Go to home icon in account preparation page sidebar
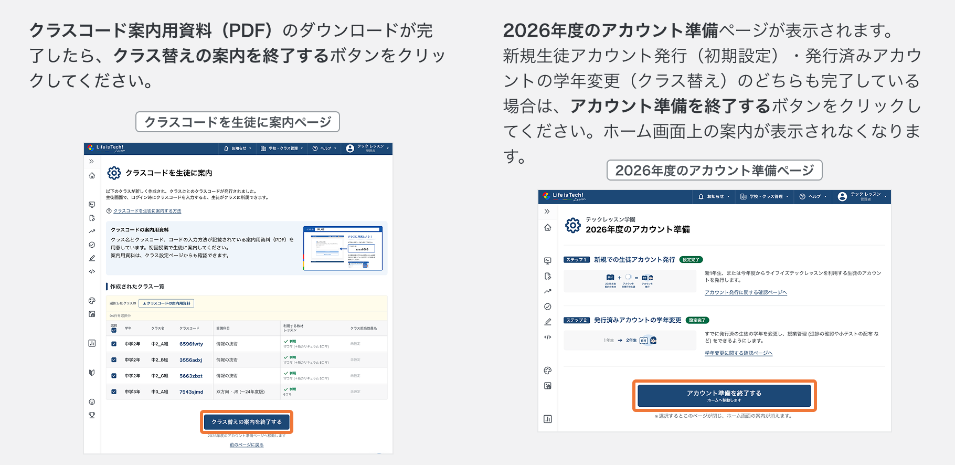955x465 pixels. (x=548, y=227)
